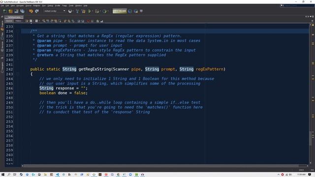Toggle bookmark in editor toolbar
The height and width of the screenshot is (177, 315).
[x=73, y=21]
